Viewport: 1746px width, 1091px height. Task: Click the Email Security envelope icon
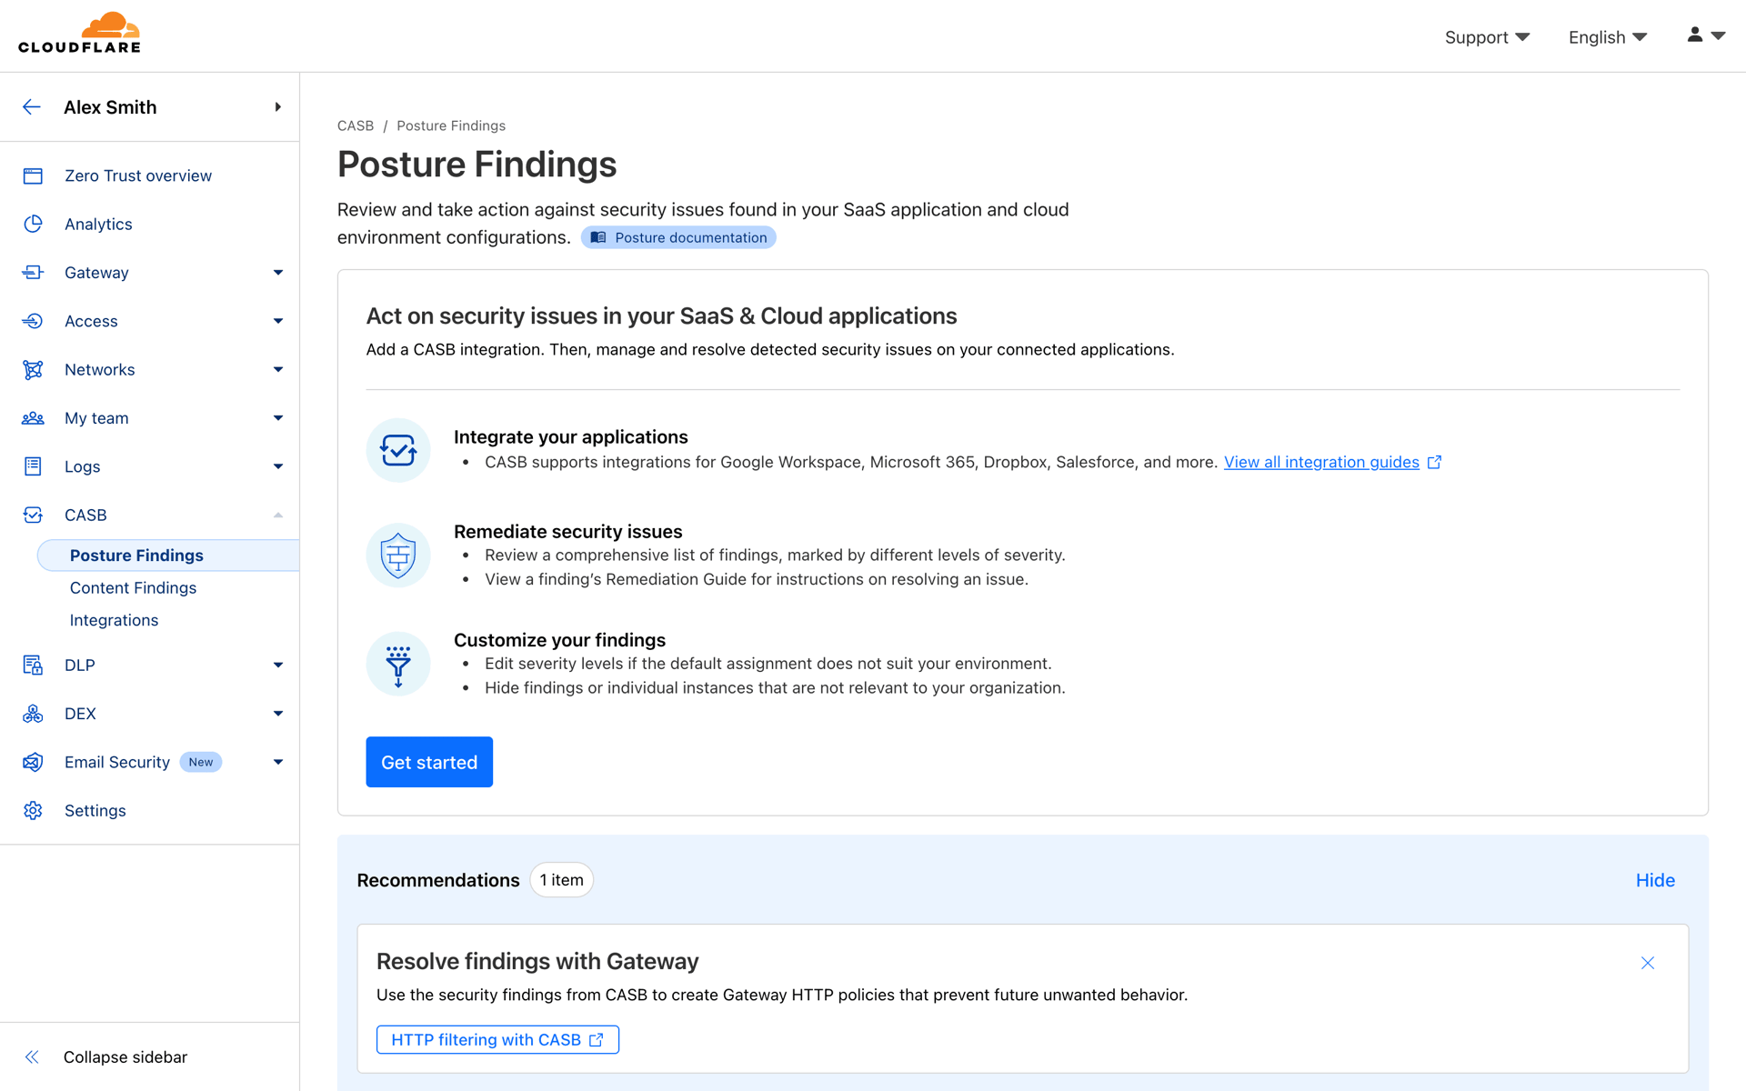pyautogui.click(x=33, y=762)
